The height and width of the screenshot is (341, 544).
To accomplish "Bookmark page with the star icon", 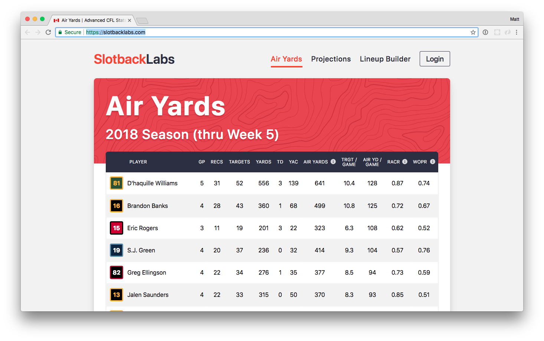I will click(x=473, y=32).
